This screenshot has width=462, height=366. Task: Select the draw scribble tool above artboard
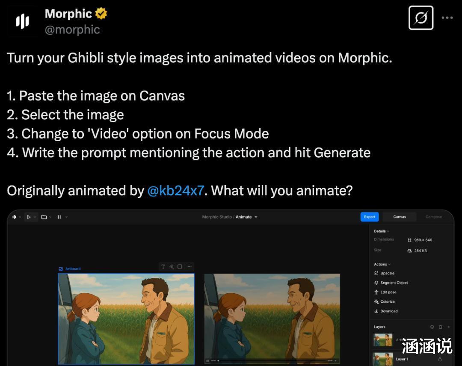[172, 267]
